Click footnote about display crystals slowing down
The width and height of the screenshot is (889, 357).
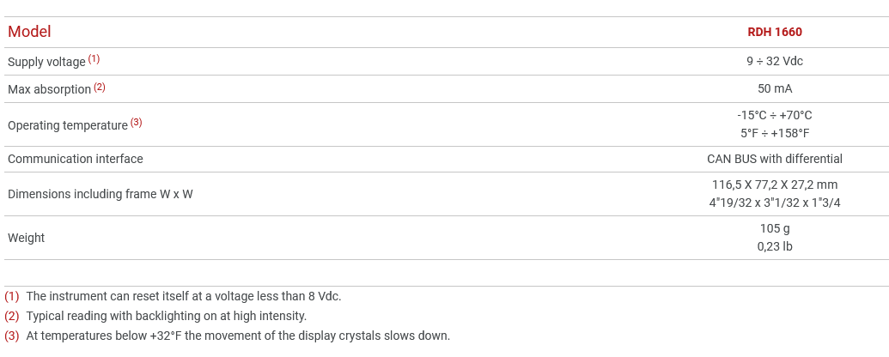pos(237,336)
